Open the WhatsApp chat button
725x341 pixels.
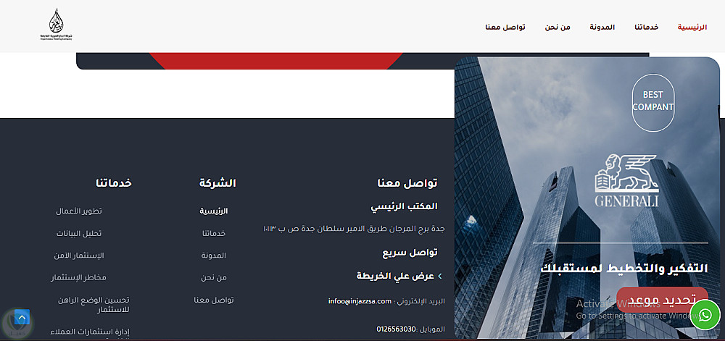pyautogui.click(x=705, y=315)
